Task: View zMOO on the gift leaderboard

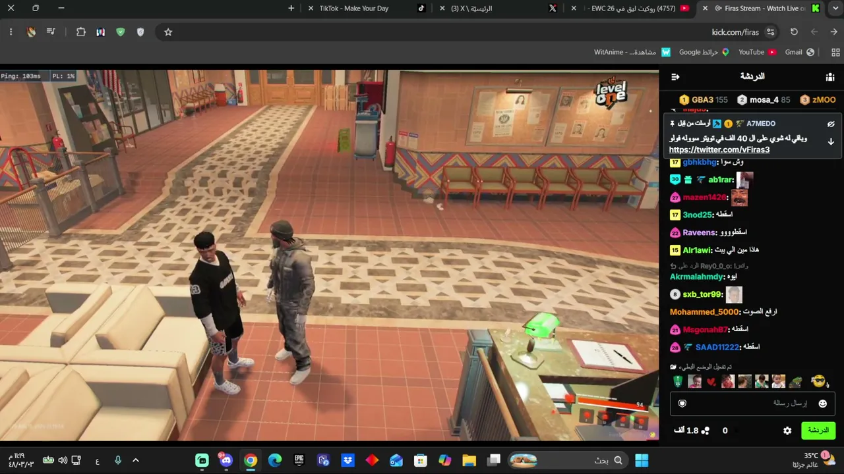Action: click(818, 100)
